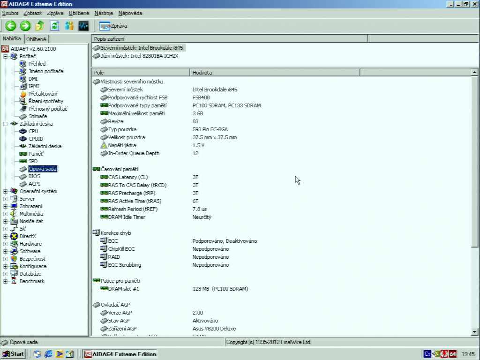The image size is (480, 360).
Task: Go back with the green left arrow
Action: click(10, 26)
